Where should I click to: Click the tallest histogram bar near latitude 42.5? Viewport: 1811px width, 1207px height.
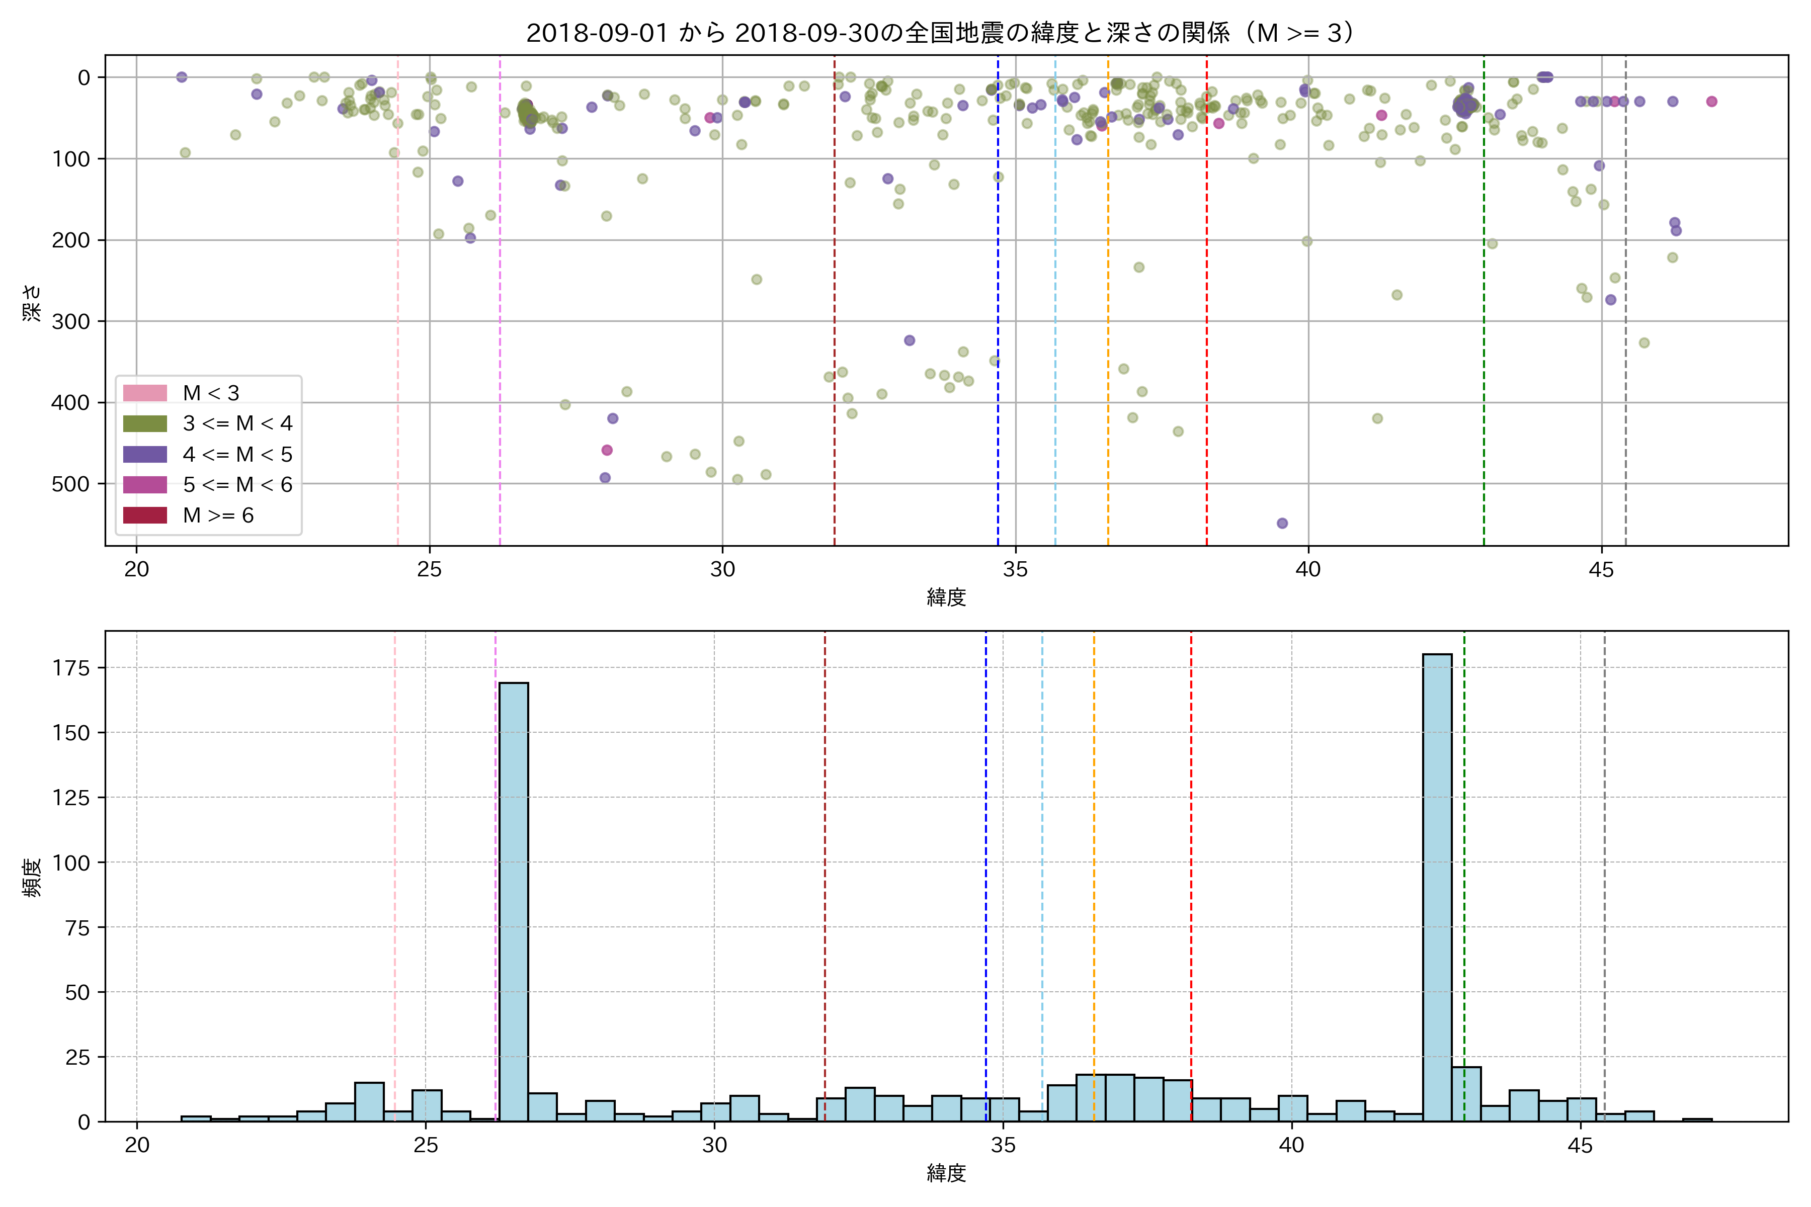click(x=1437, y=885)
